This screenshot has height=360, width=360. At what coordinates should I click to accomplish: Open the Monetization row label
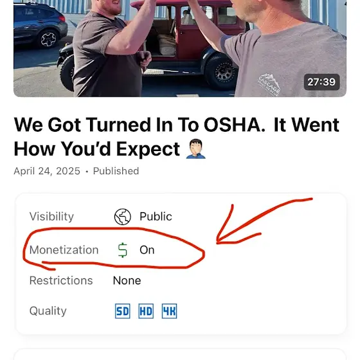coord(64,250)
